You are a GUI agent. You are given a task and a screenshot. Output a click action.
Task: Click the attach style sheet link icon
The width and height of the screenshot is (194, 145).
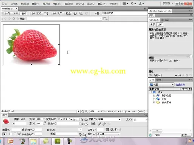point(176,75)
